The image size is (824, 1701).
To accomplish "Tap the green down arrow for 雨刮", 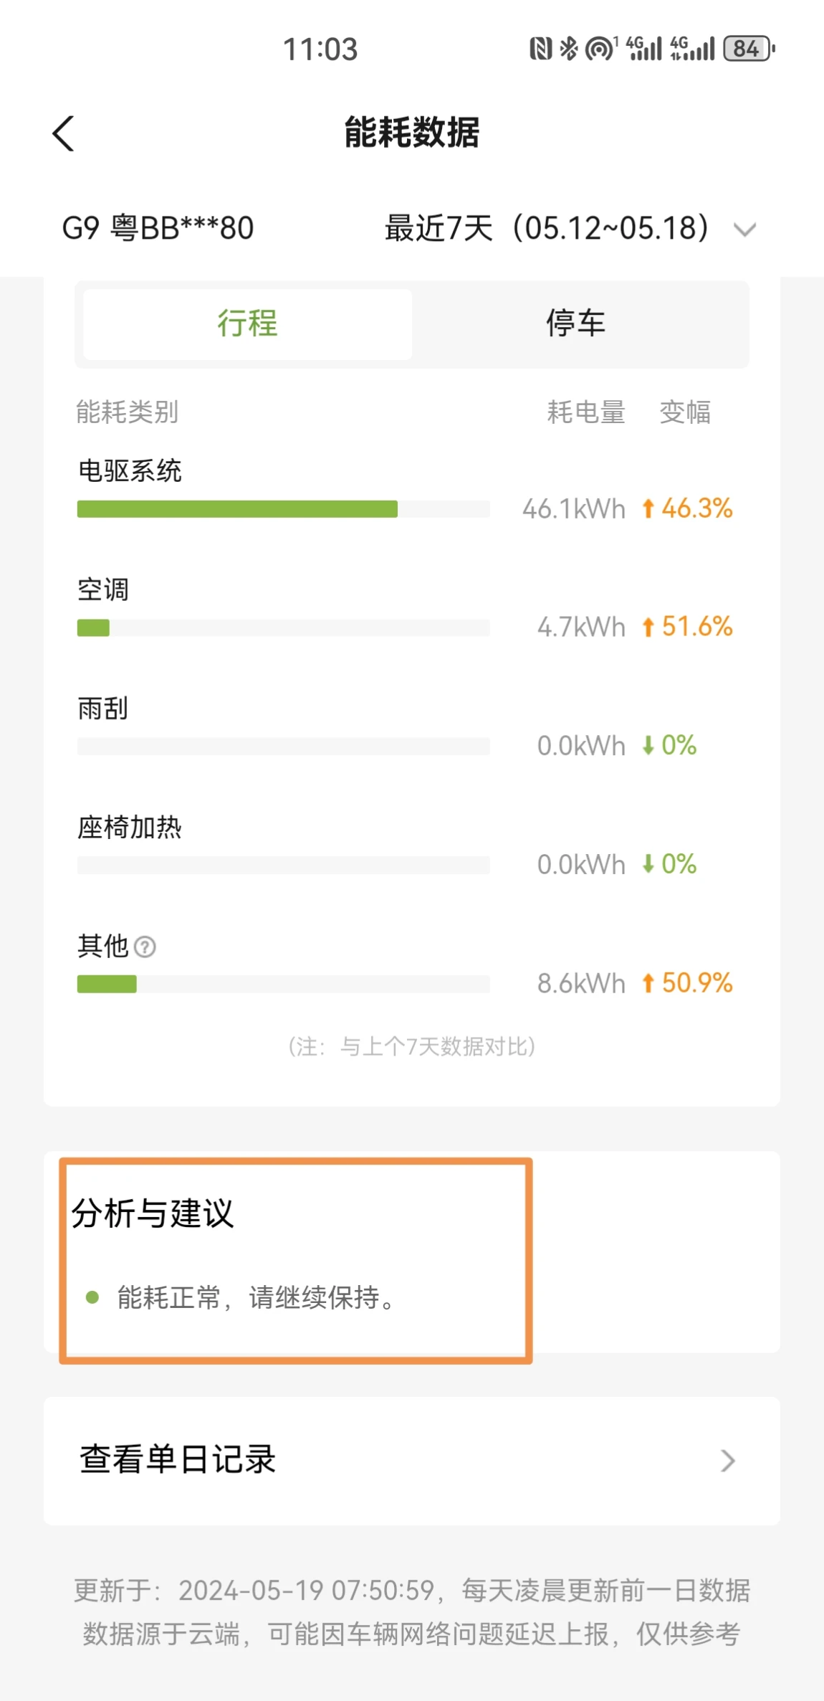I will coord(648,745).
